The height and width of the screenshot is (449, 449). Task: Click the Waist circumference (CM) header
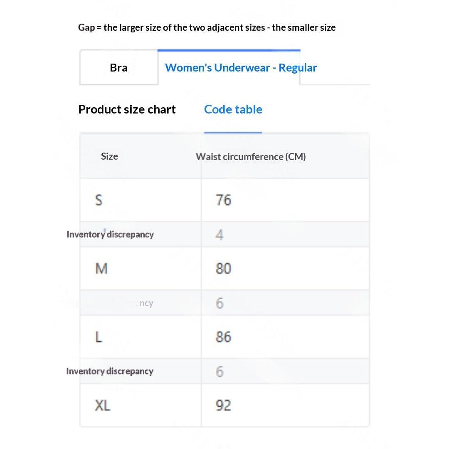251,157
